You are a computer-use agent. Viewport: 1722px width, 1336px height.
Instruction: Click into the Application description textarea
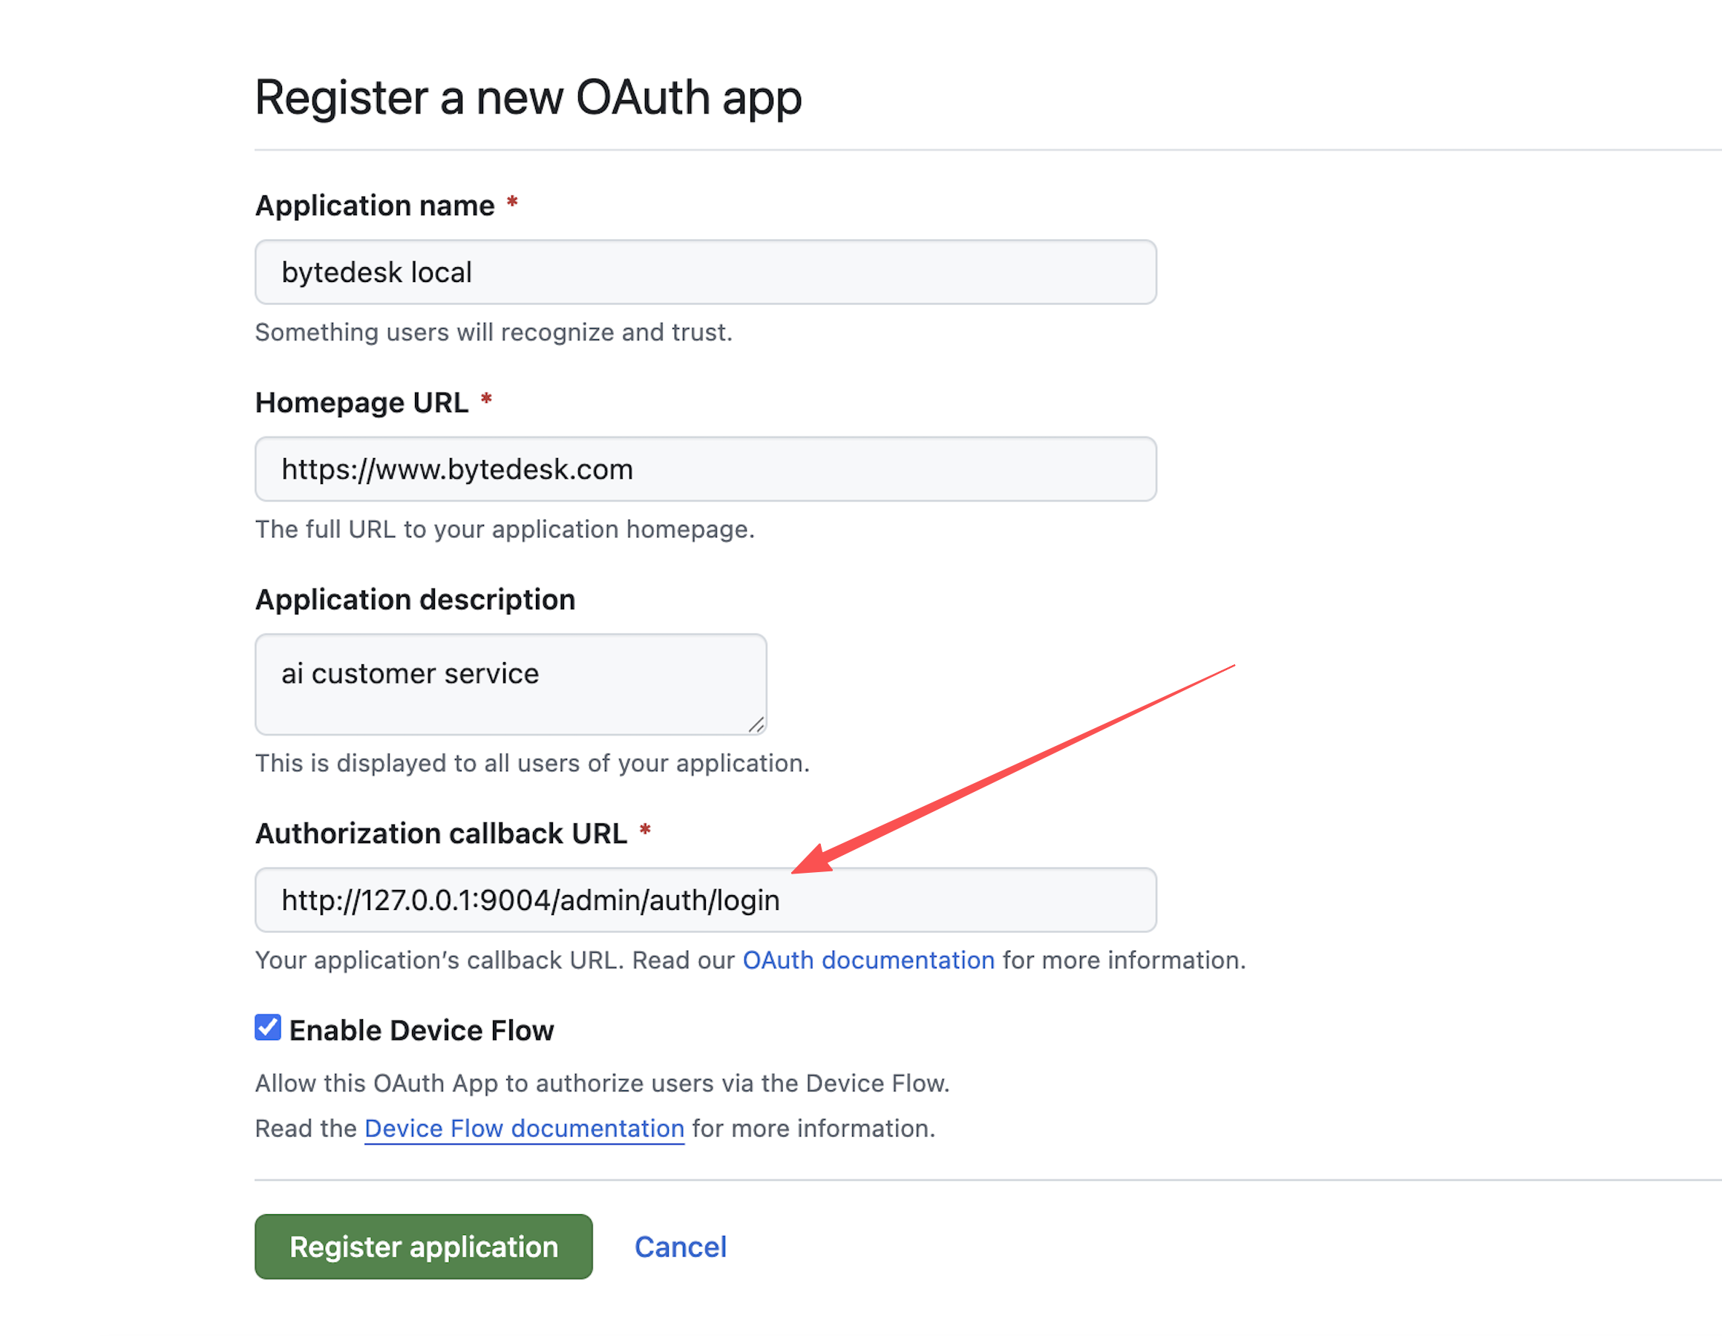point(510,684)
